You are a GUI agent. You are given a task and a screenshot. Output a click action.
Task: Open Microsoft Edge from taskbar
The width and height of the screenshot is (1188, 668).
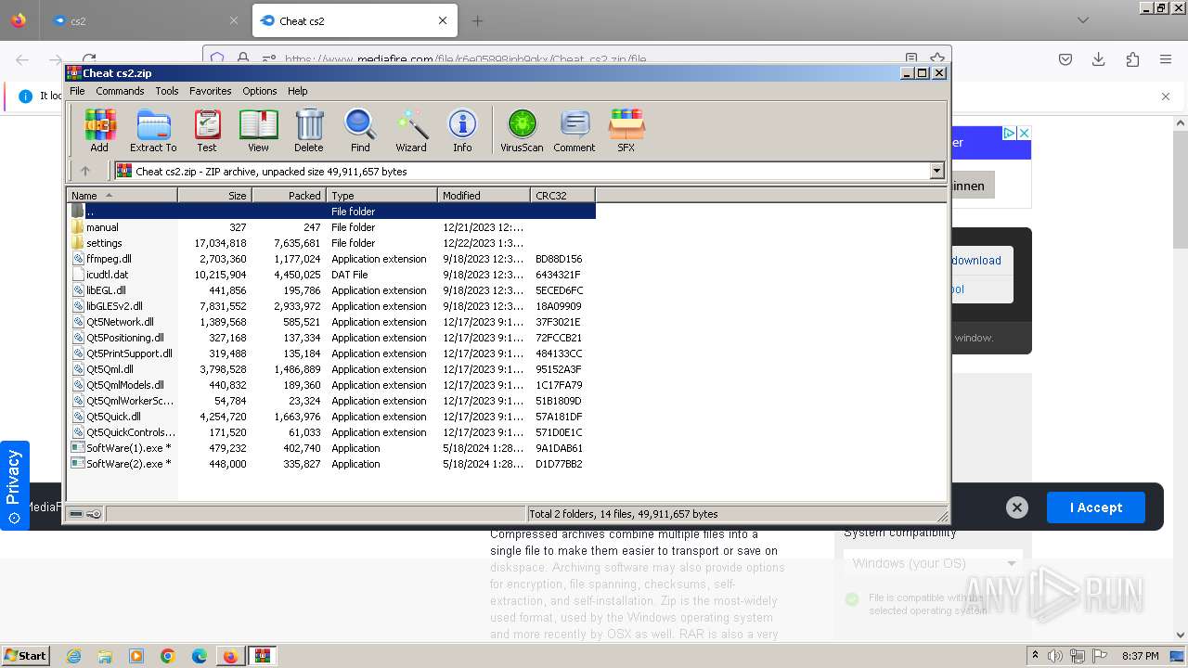[199, 656]
